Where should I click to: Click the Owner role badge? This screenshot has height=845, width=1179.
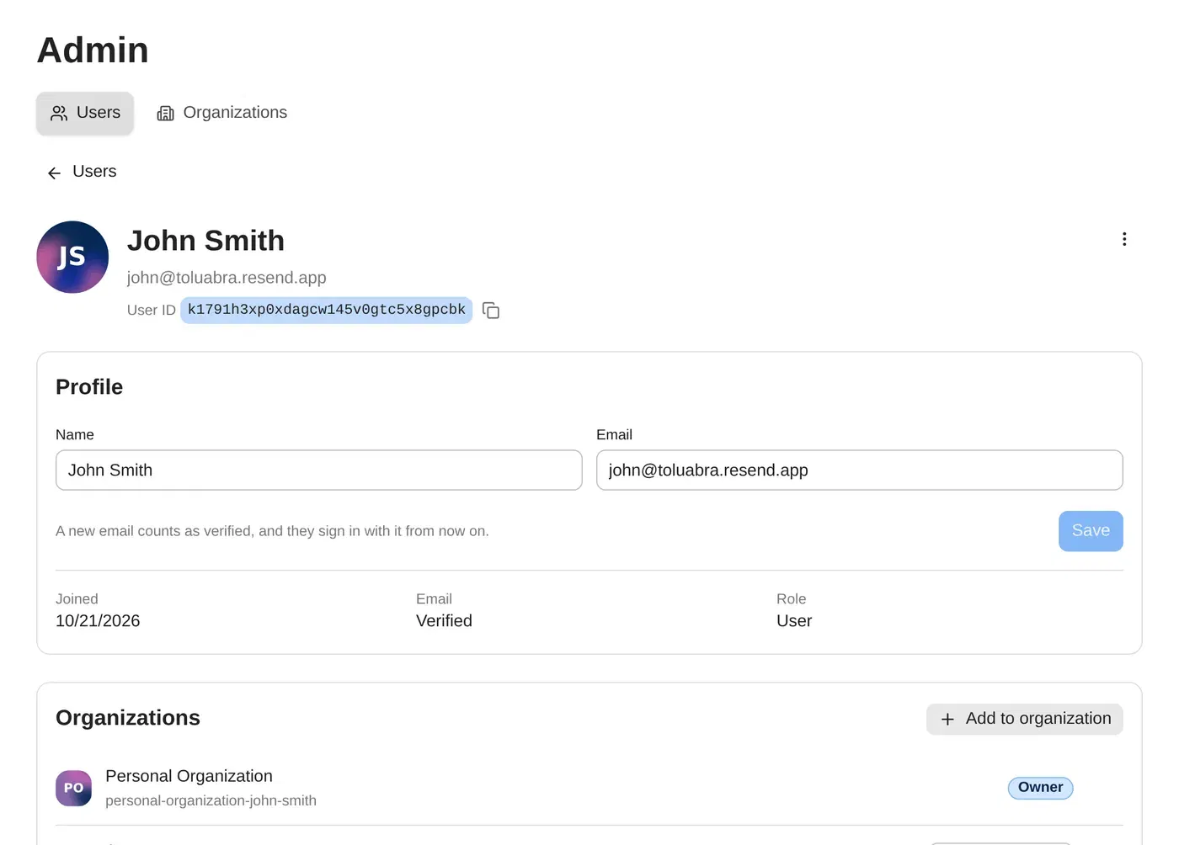coord(1040,788)
